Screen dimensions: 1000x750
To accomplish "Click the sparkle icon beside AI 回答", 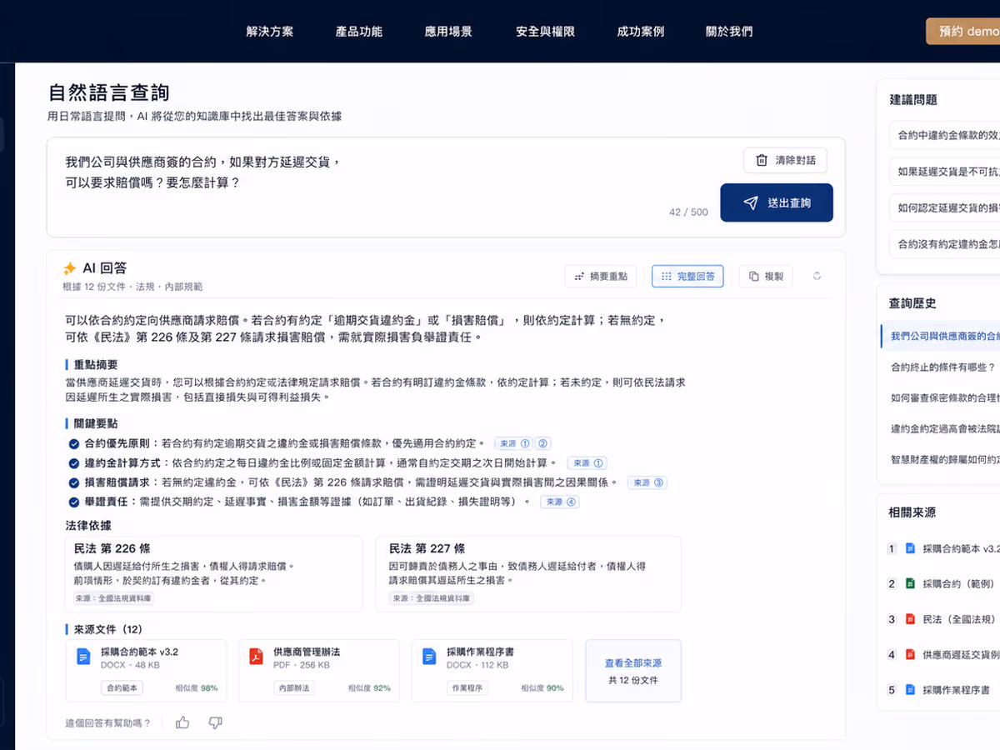I will [70, 268].
